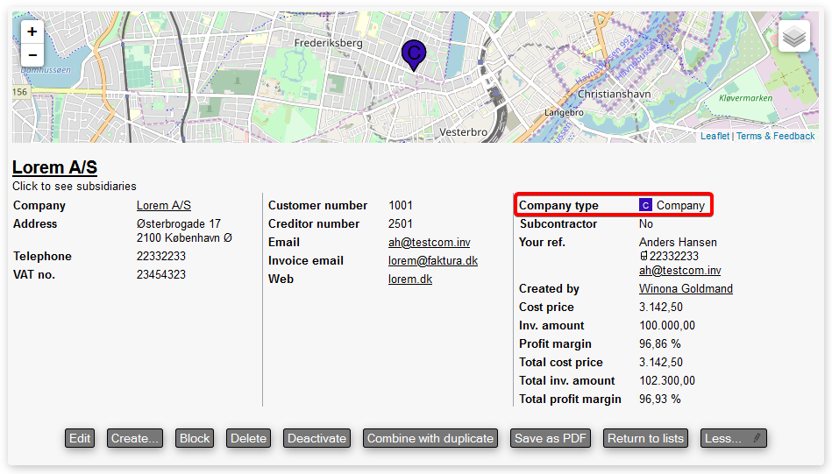
Task: Deactivate the company
Action: [x=317, y=438]
